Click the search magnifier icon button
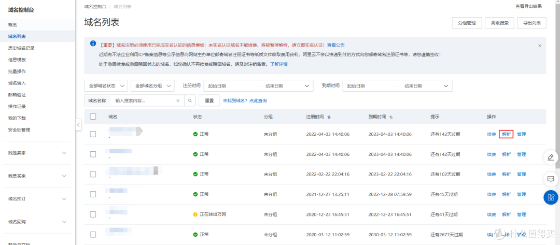 [x=190, y=100]
